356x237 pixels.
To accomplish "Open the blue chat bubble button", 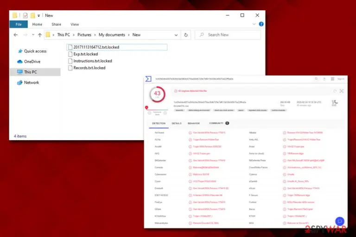I will [x=340, y=221].
